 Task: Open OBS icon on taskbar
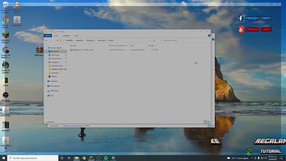pos(98,158)
